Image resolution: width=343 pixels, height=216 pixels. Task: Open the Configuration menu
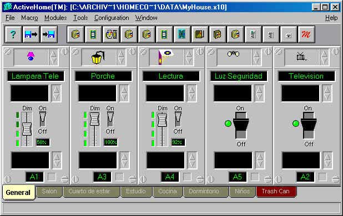[112, 18]
